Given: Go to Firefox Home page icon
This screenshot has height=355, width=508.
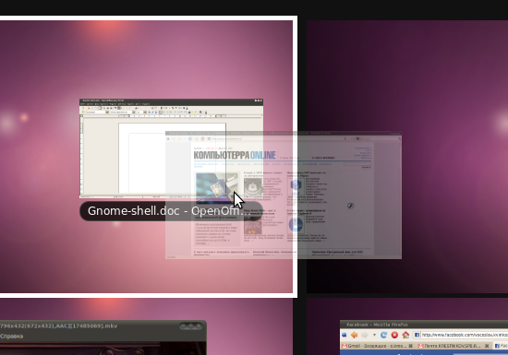Looking at the screenshot, I should pyautogui.click(x=405, y=335).
